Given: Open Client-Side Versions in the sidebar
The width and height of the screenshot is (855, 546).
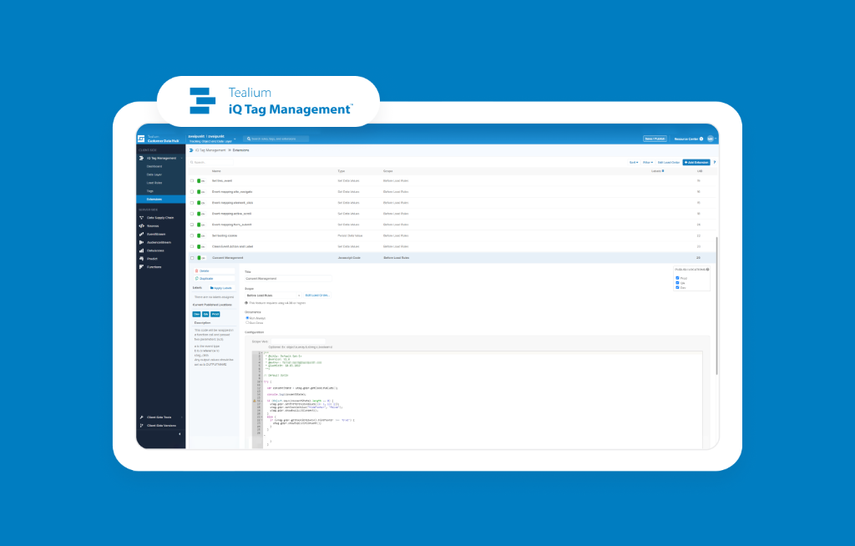Looking at the screenshot, I should [161, 426].
